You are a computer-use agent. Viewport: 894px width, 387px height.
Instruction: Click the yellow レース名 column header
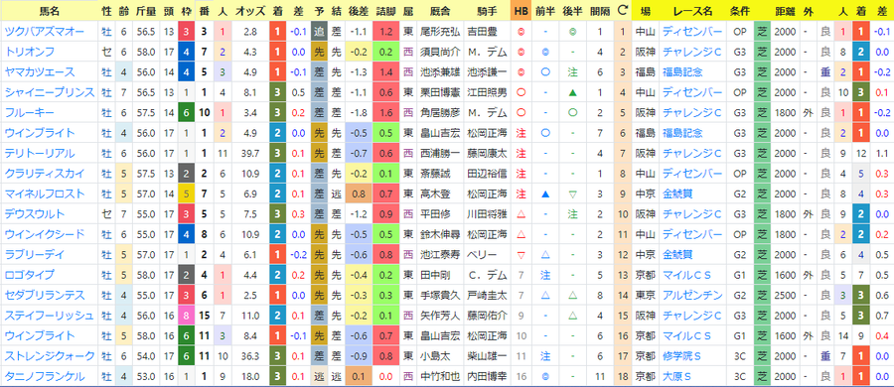pyautogui.click(x=692, y=11)
